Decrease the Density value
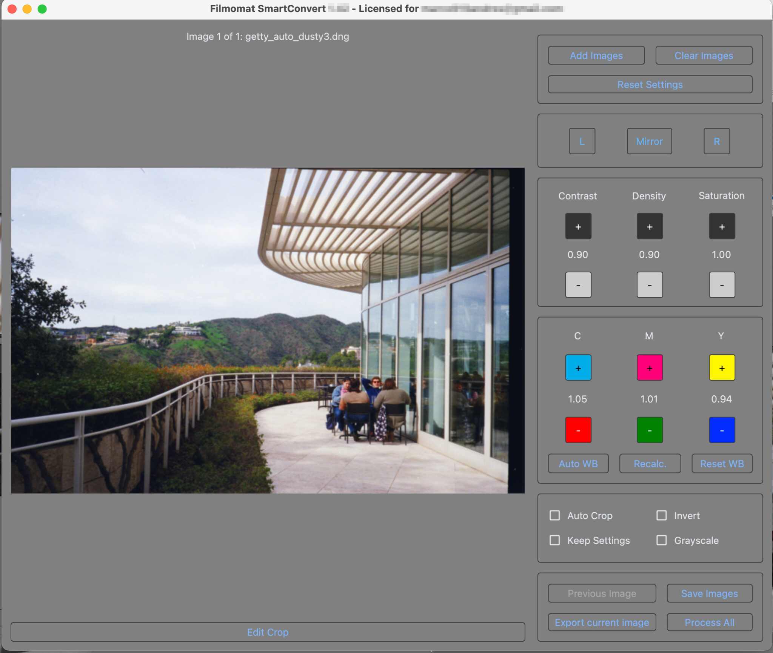This screenshot has width=773, height=653. tap(649, 285)
